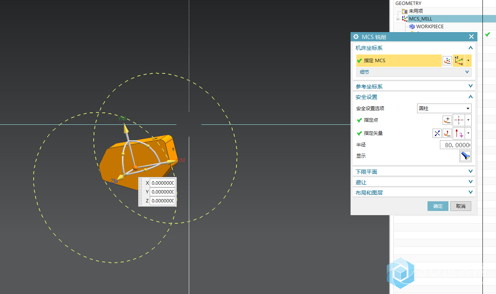Expand the 避让 section
Image resolution: width=496 pixels, height=294 pixels.
point(470,182)
